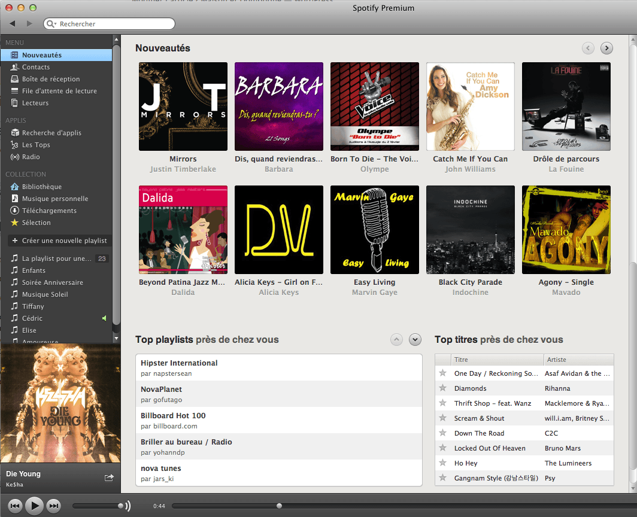Open Drôle de parcours album title

[566, 159]
